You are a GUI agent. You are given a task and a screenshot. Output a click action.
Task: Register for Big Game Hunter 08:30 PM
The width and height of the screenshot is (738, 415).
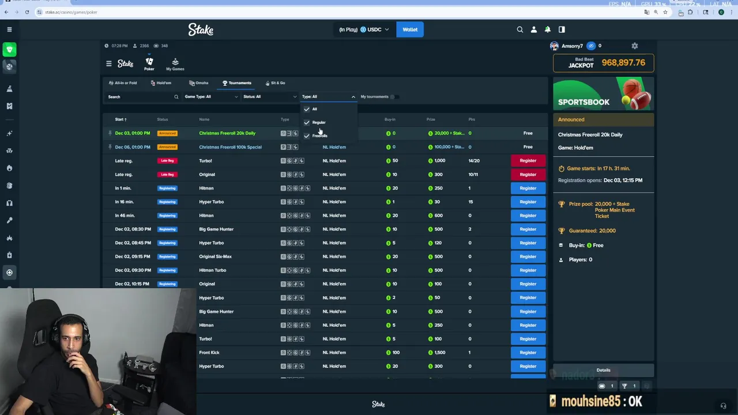528,229
